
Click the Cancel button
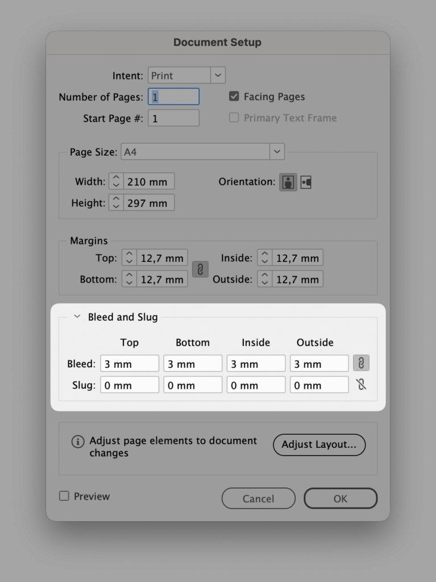[x=258, y=498]
